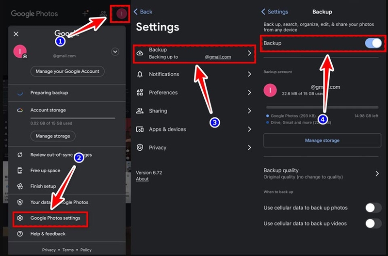
Task: Click the Drive, Gmail and more legend dot
Action: pos(268,123)
